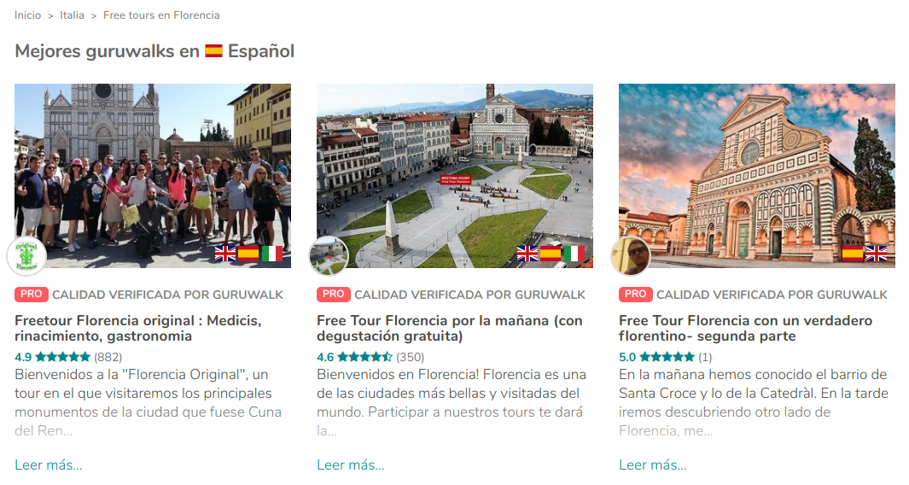Viewport: 909px width, 485px height.
Task: Expand Leer más on the segunda parte tour
Action: [653, 465]
